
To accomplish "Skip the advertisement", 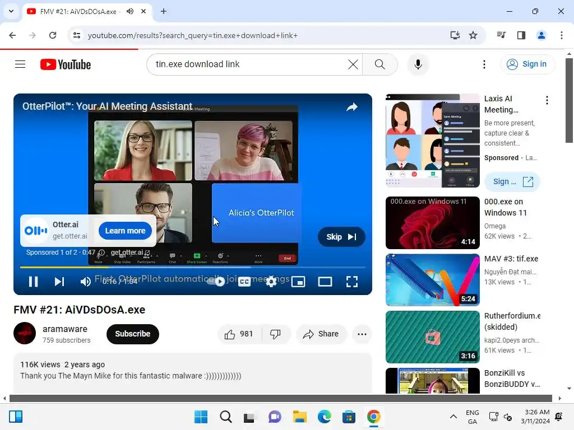I will tap(341, 237).
